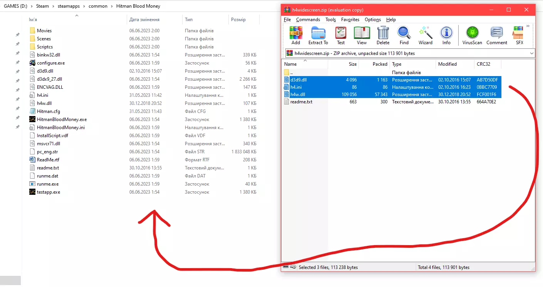Sort archive list by Packed column
The height and width of the screenshot is (287, 543).
[380, 64]
